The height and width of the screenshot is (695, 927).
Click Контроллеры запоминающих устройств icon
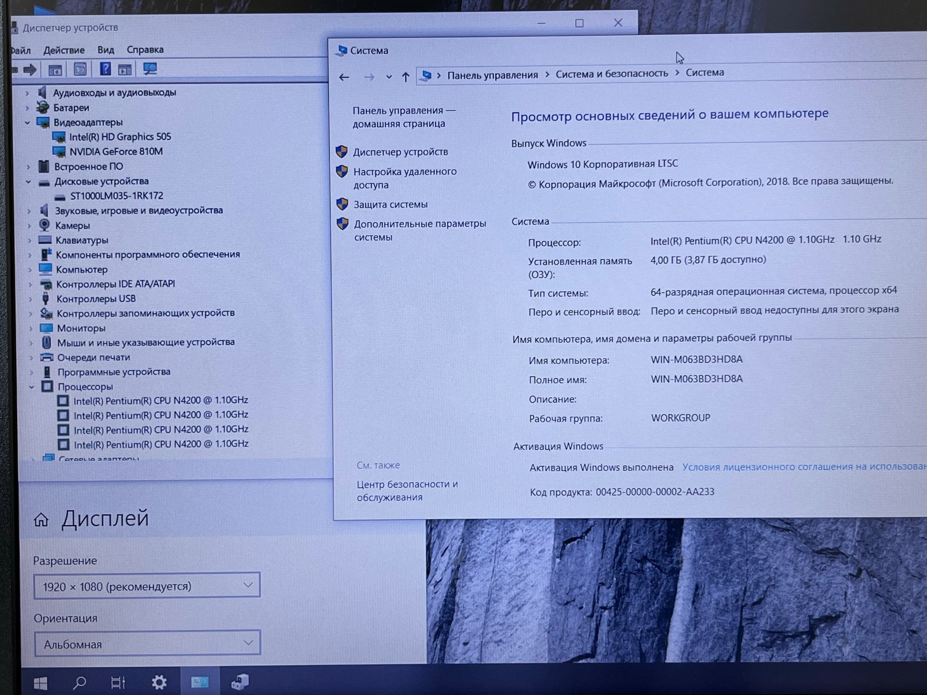46,314
